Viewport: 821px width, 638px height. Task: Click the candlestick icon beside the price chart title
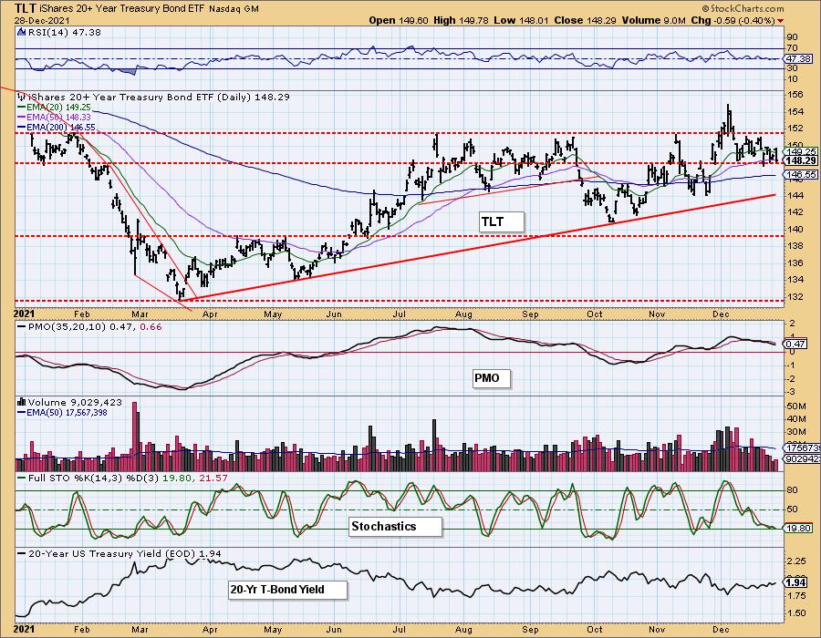(x=22, y=97)
